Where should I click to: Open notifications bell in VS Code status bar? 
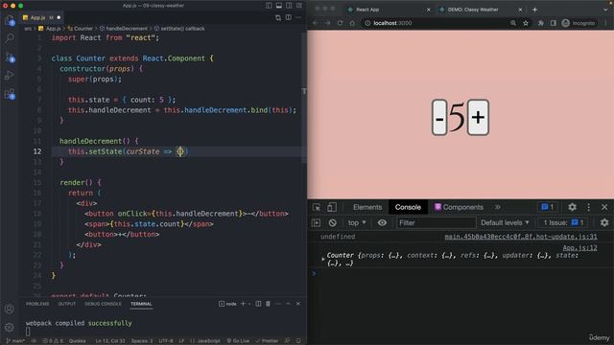pos(298,341)
